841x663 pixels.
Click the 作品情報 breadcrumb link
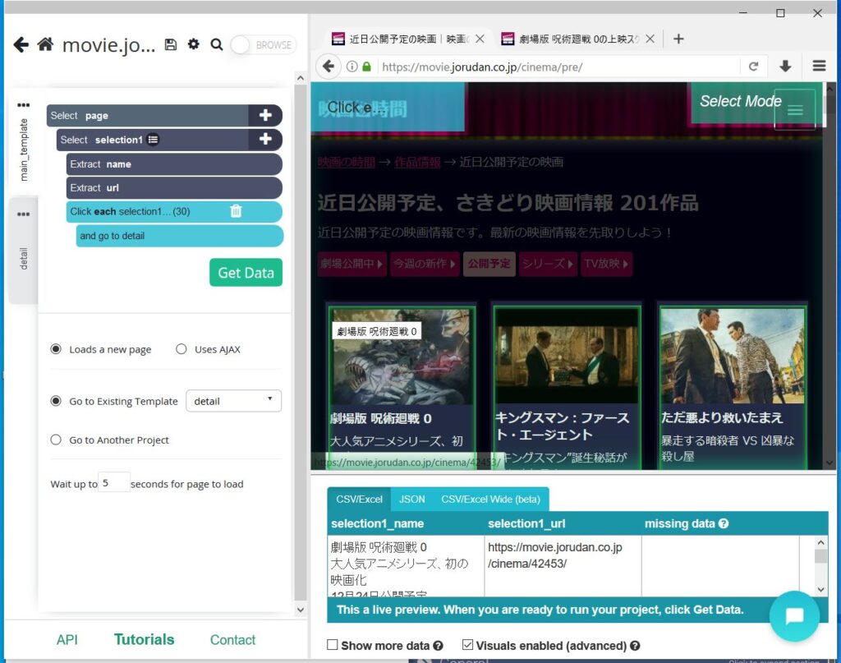pyautogui.click(x=417, y=162)
